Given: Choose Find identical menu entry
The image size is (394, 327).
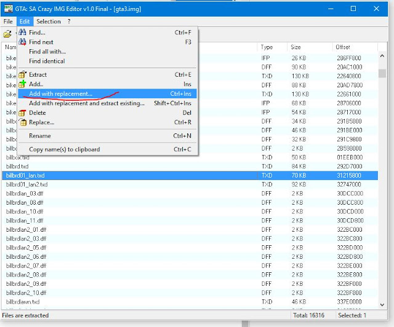Looking at the screenshot, I should point(107,61).
